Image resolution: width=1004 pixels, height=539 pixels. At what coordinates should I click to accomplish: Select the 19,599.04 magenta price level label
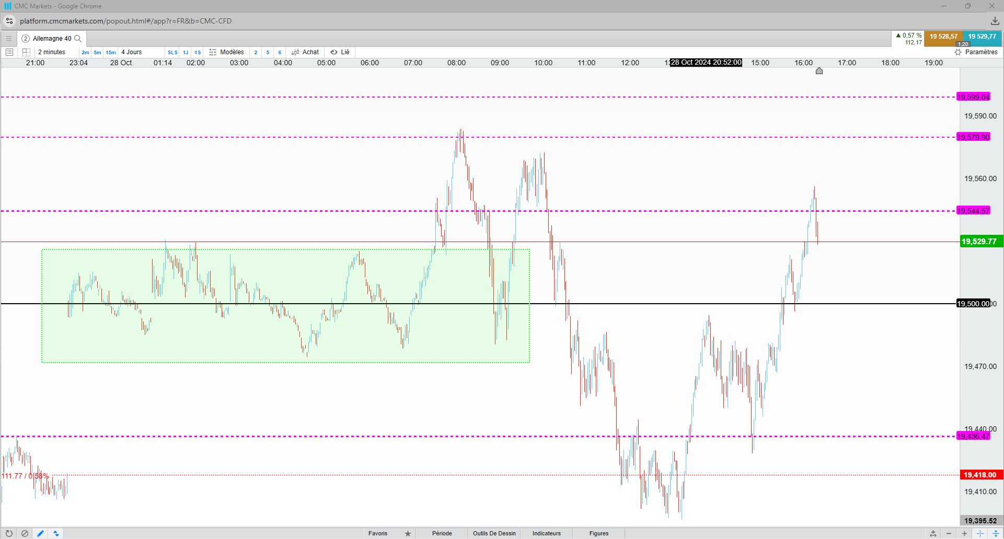[973, 97]
